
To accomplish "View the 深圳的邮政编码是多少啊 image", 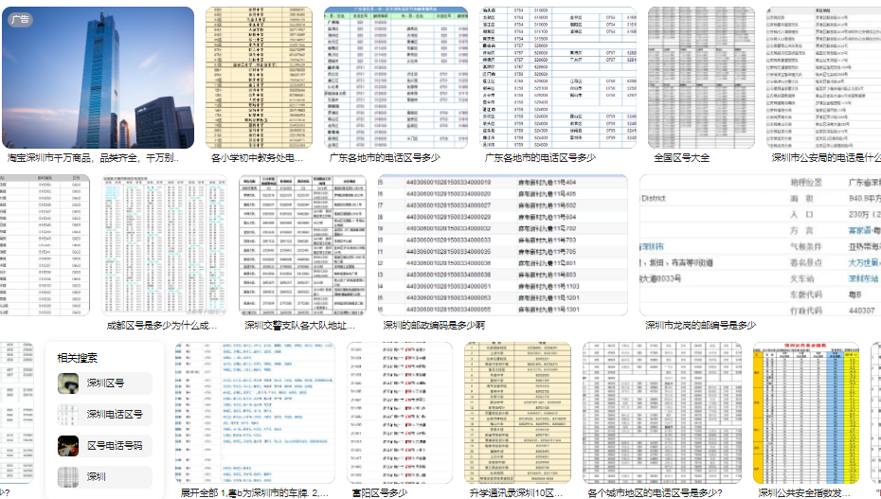I will pyautogui.click(x=502, y=245).
